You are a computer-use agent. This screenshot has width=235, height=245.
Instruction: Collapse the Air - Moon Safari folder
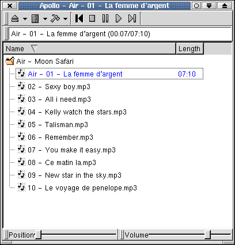tap(45, 62)
